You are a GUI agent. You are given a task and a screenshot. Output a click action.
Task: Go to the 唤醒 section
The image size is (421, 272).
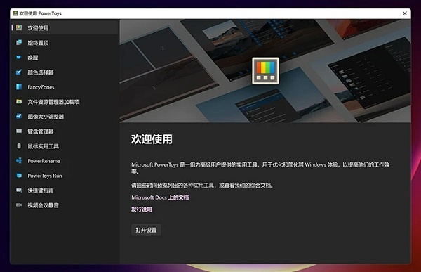[x=65, y=58]
